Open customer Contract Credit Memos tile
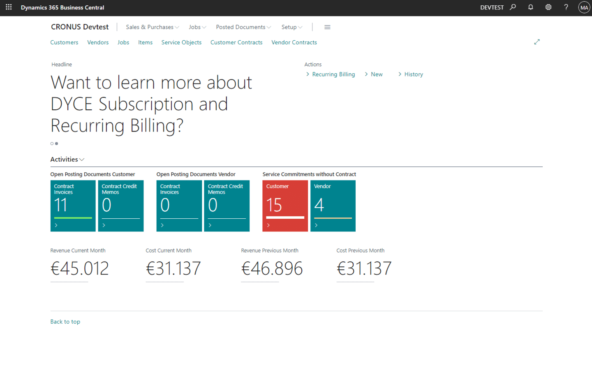Image resolution: width=592 pixels, height=370 pixels. pos(121,206)
